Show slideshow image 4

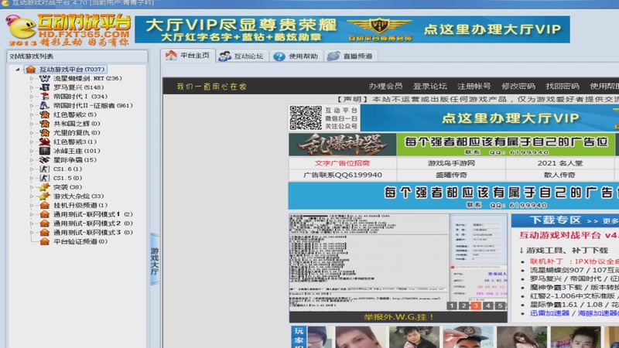(488, 305)
